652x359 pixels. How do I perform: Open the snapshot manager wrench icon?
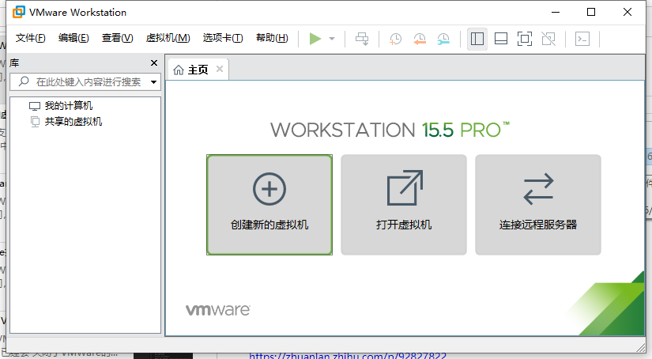coord(443,39)
